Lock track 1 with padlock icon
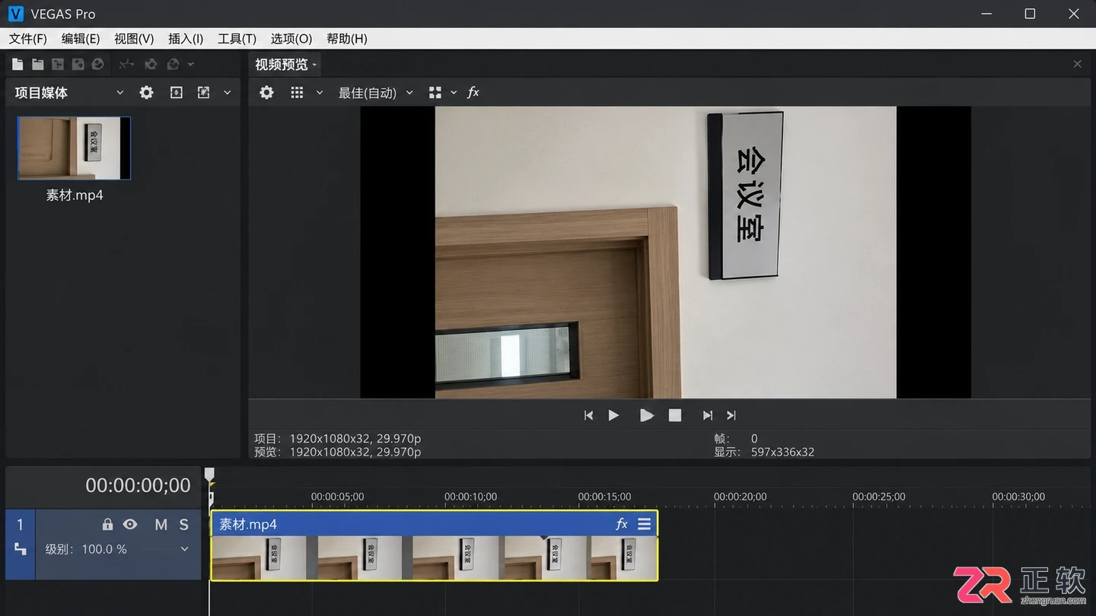The image size is (1096, 616). coord(107,525)
